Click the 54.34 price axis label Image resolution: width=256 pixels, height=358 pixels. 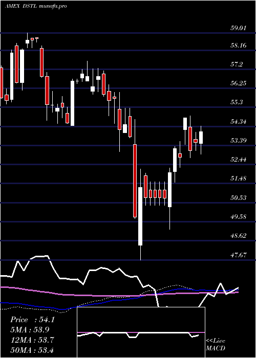coord(238,122)
